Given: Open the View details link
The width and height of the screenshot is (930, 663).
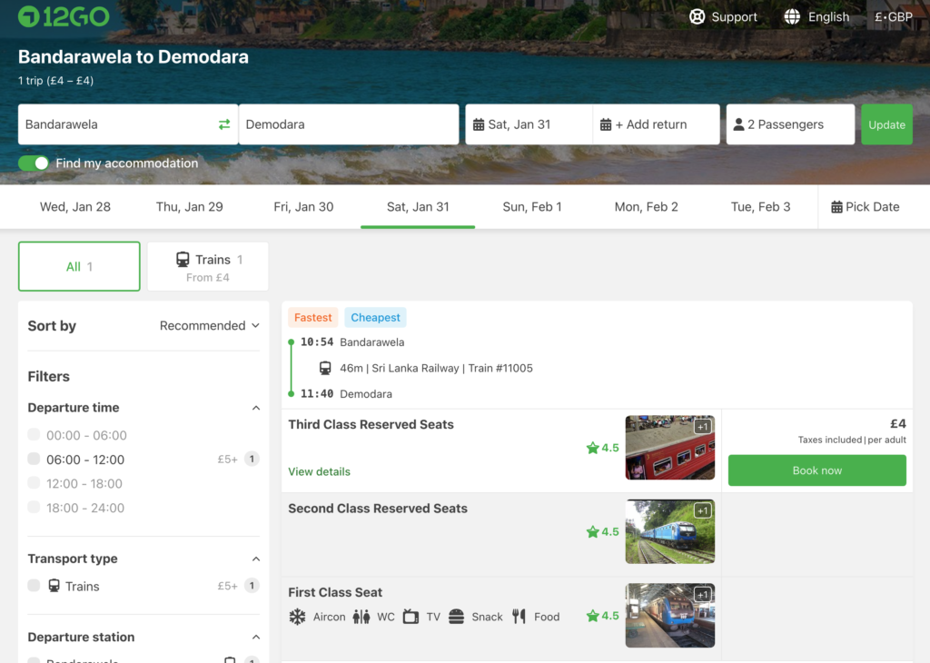Looking at the screenshot, I should (x=319, y=471).
